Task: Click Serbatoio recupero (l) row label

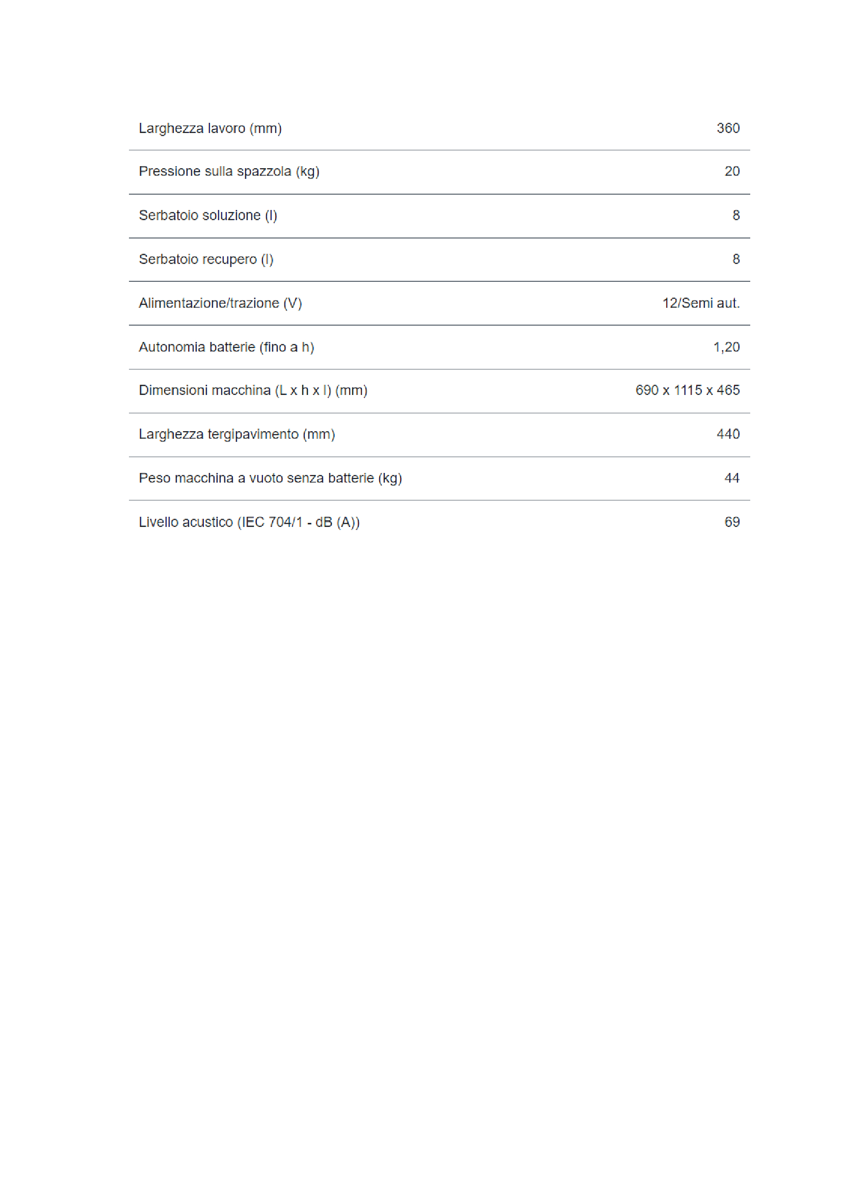Action: (206, 259)
